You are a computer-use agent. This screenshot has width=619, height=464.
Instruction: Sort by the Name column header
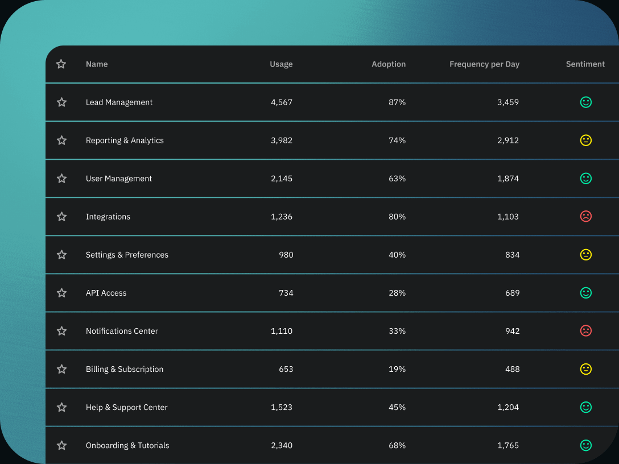coord(97,64)
